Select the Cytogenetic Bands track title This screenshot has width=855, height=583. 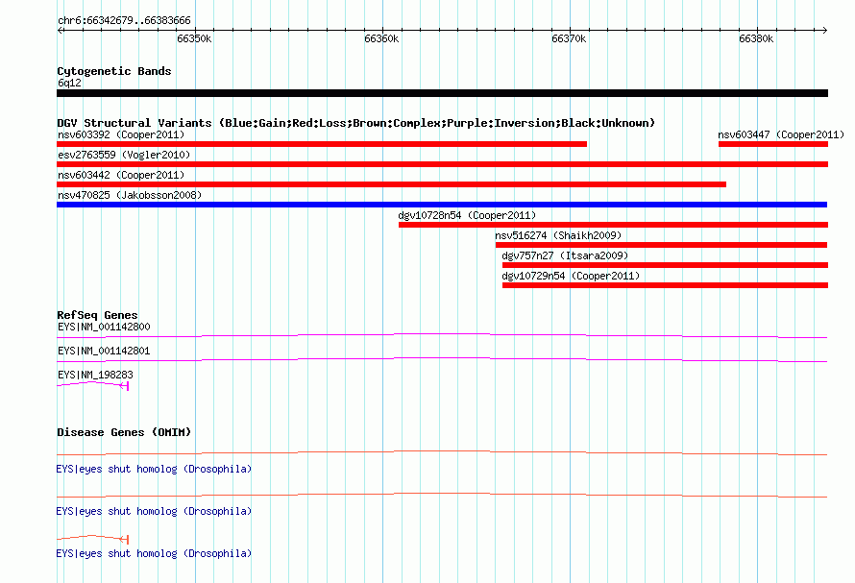click(114, 71)
